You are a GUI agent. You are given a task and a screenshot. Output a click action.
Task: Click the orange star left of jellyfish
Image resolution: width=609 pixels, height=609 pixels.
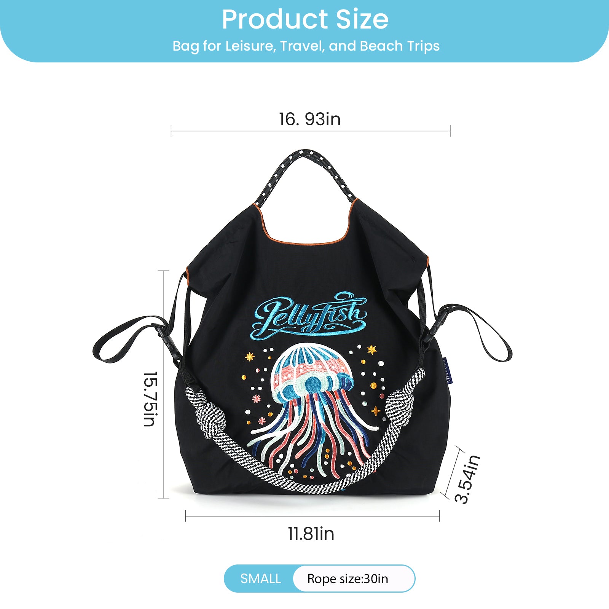pos(250,357)
